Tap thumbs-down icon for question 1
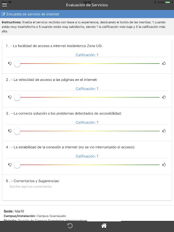 (x=10, y=64)
